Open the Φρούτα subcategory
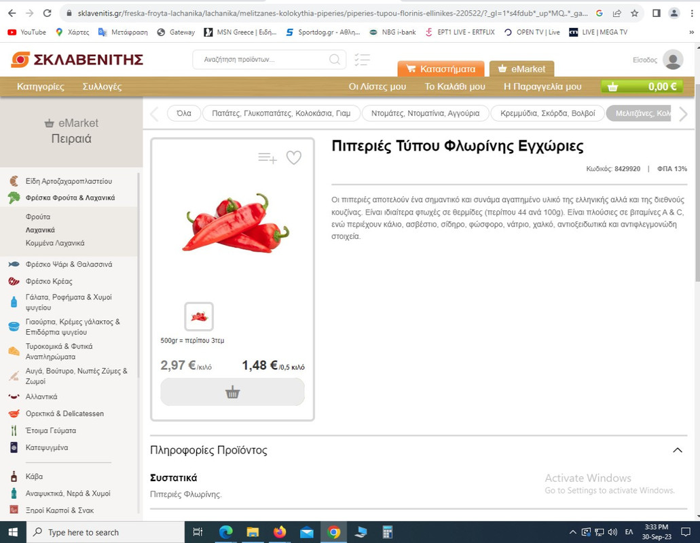The height and width of the screenshot is (543, 700). pos(38,217)
